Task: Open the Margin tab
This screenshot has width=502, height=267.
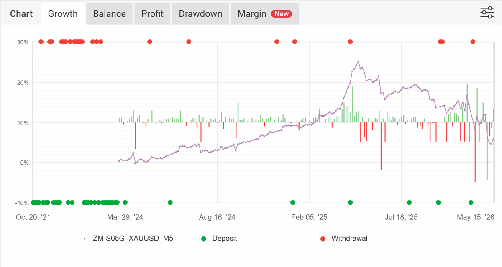Action: tap(265, 14)
